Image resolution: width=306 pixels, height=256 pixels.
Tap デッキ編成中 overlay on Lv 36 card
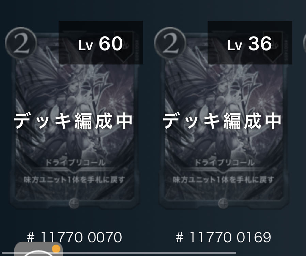coord(222,121)
